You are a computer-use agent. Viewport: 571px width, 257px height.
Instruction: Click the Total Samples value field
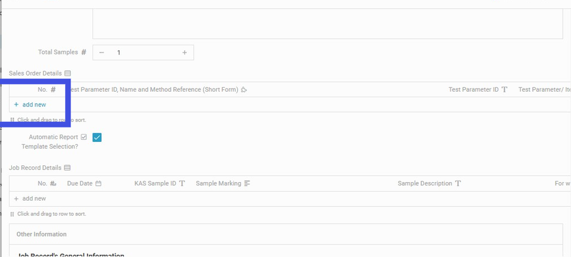pyautogui.click(x=143, y=53)
